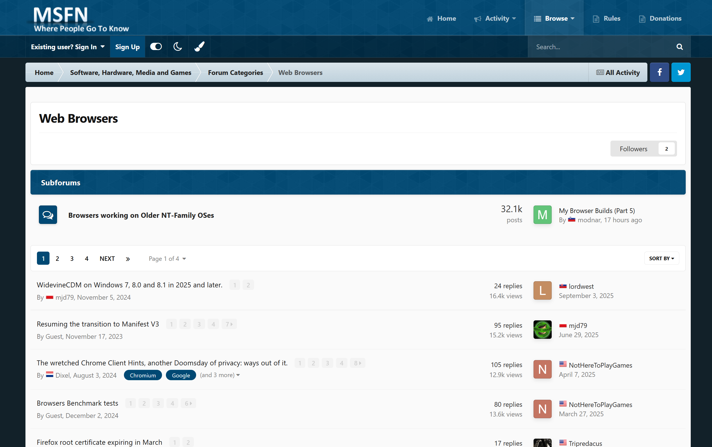The width and height of the screenshot is (712, 447).
Task: Expand the 'and 3 more' tags
Action: point(220,375)
